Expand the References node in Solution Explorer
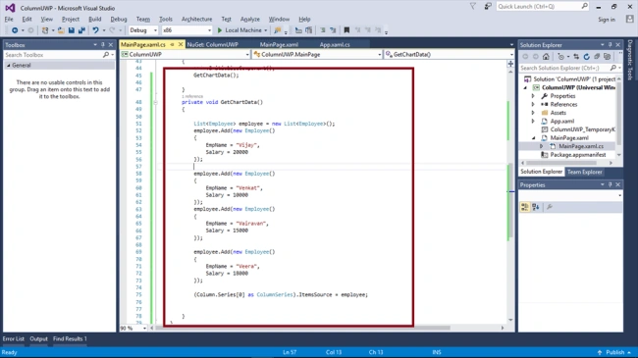The image size is (638, 358). point(533,105)
